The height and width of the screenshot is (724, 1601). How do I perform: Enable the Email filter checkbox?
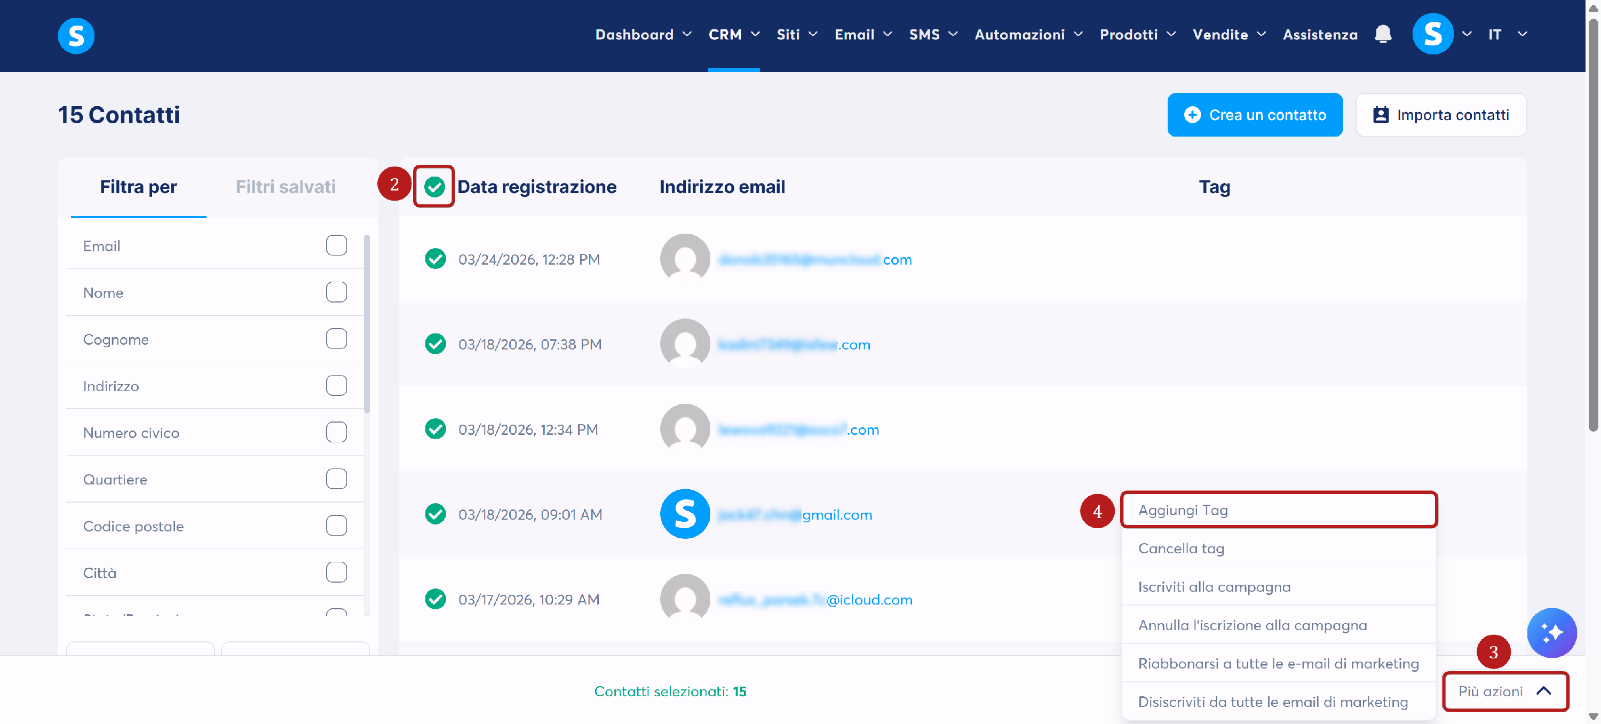pyautogui.click(x=336, y=245)
